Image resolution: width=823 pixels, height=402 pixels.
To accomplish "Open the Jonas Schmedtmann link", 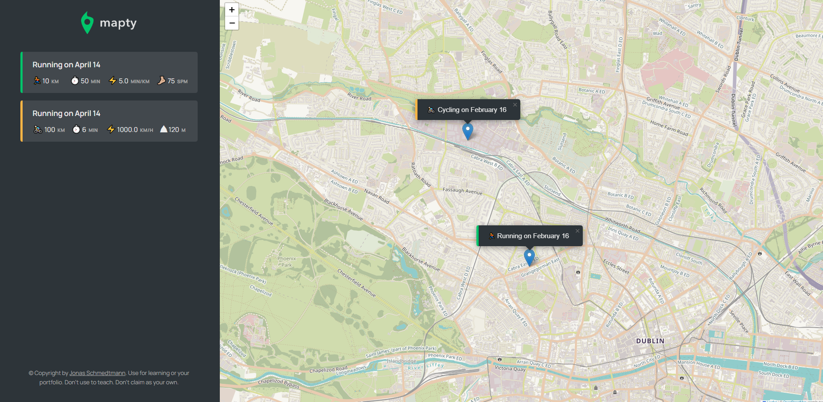I will point(97,373).
